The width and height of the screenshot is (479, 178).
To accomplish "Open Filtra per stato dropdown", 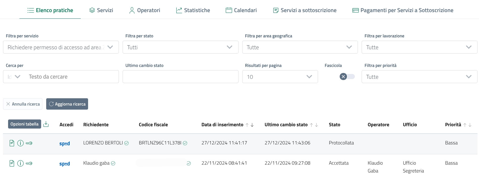I will [x=180, y=47].
